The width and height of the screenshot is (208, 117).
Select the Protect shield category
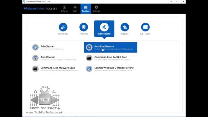(x=84, y=29)
